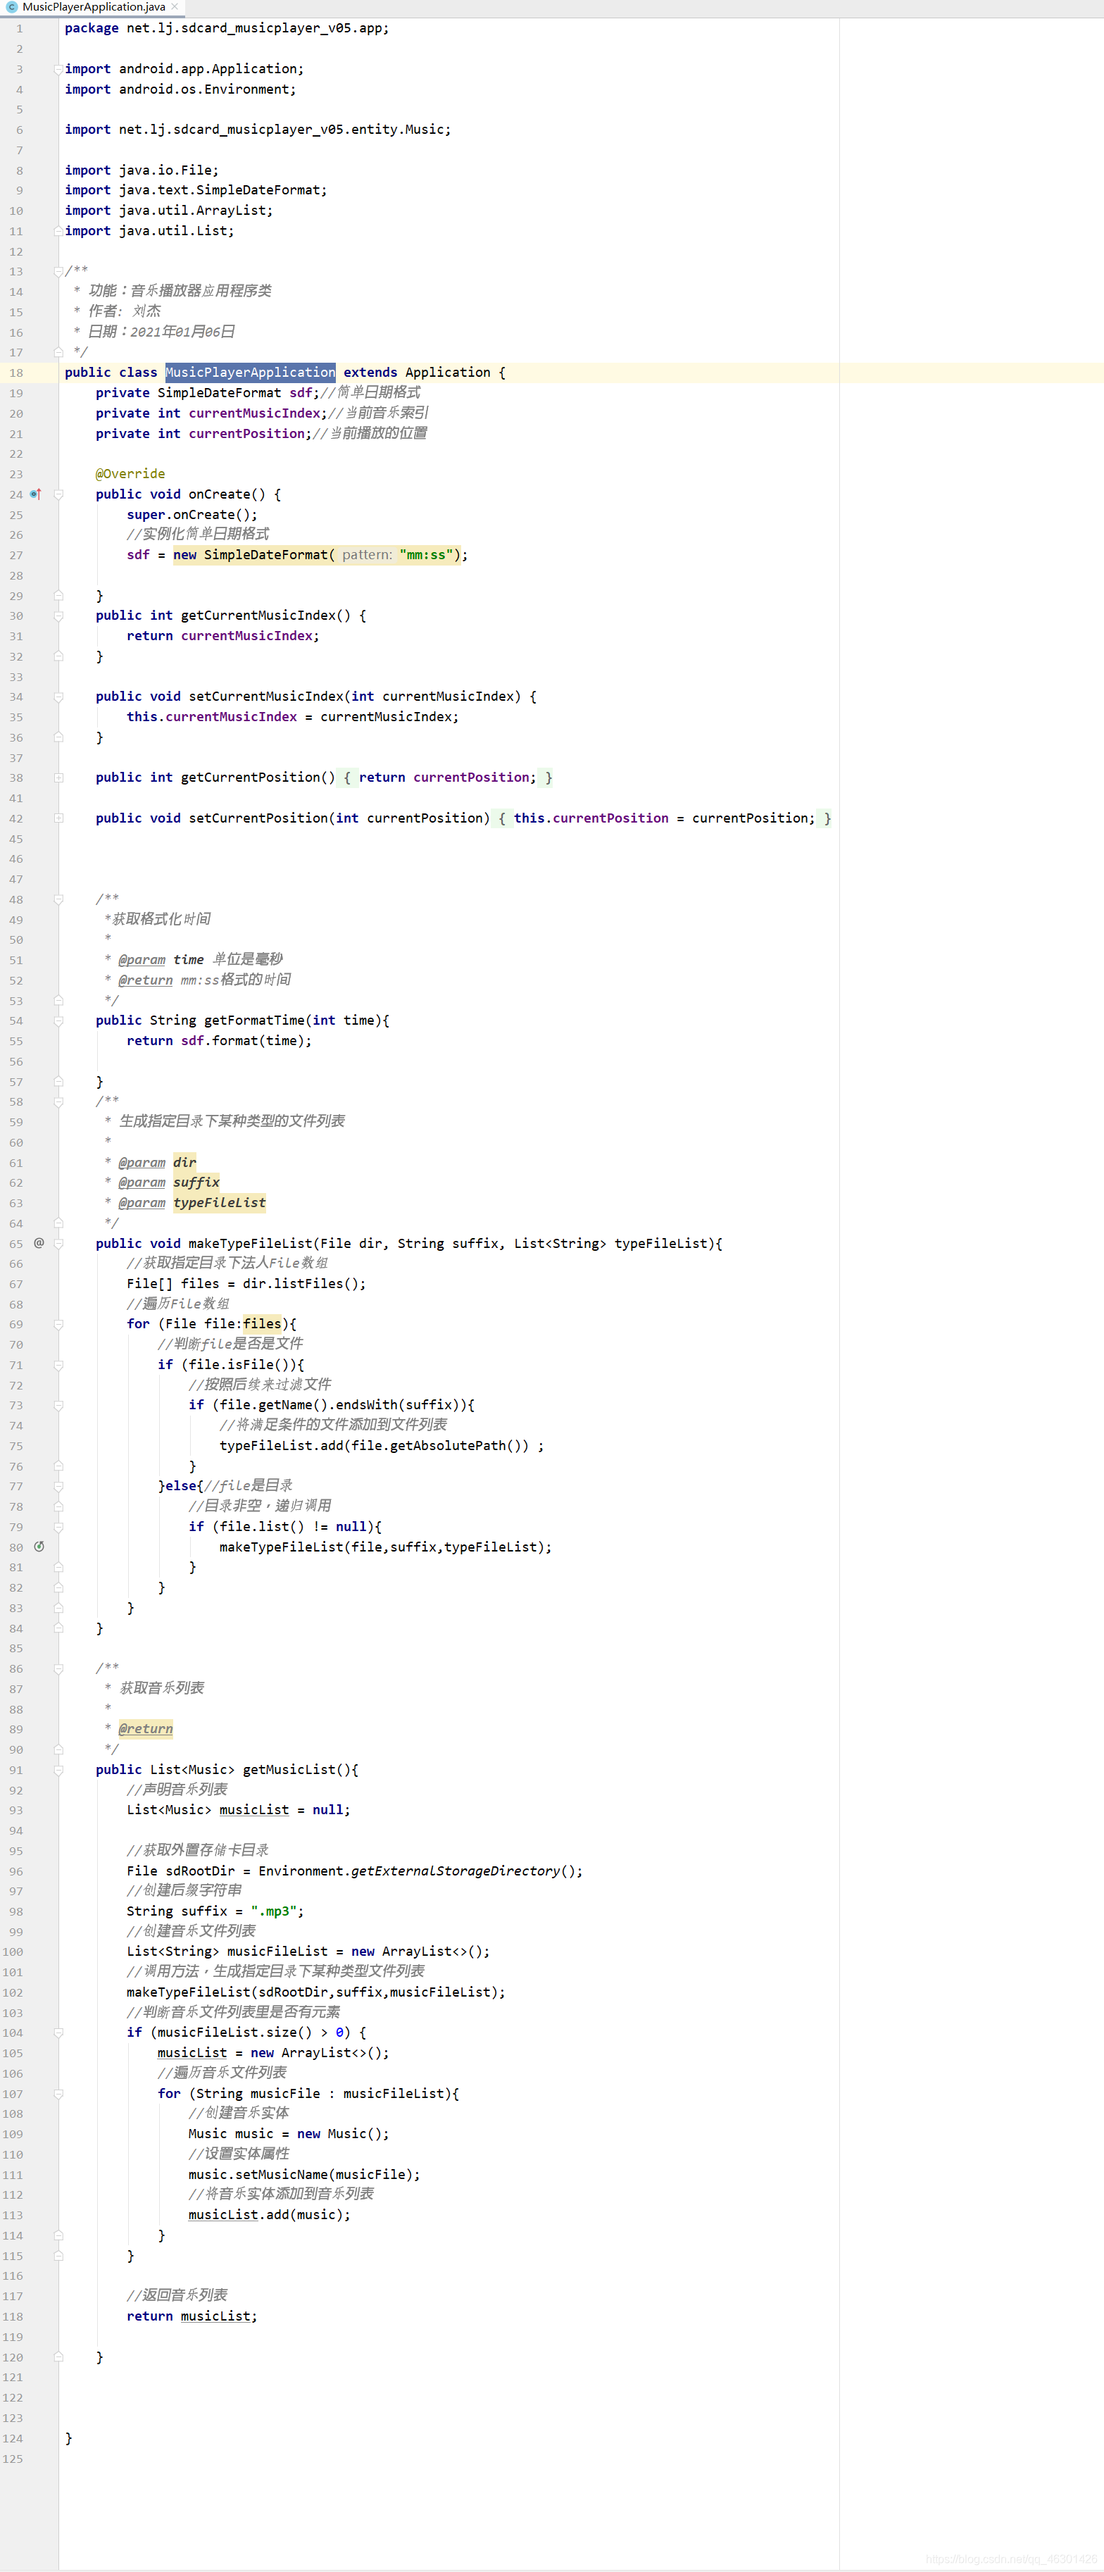1104x2572 pixels.
Task: Click the recursive call gutter icon on line 80
Action: click(39, 1547)
